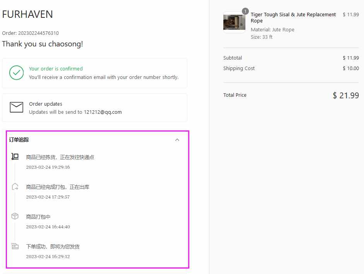Click the hand-truck icon for 商品已经拣货 status
The height and width of the screenshot is (274, 364).
pos(15,156)
